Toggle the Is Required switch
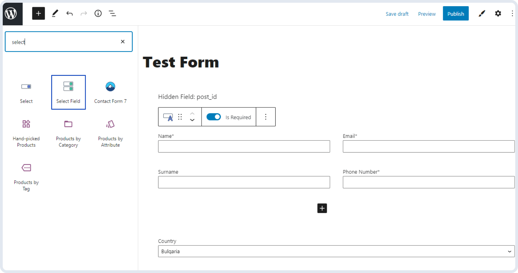This screenshot has height=273, width=518. [x=214, y=117]
